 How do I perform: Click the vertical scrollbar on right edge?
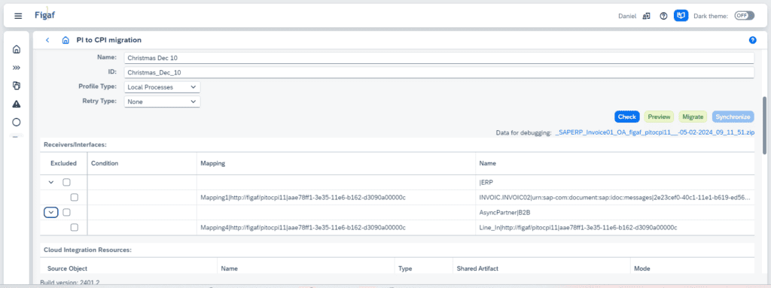(765, 125)
